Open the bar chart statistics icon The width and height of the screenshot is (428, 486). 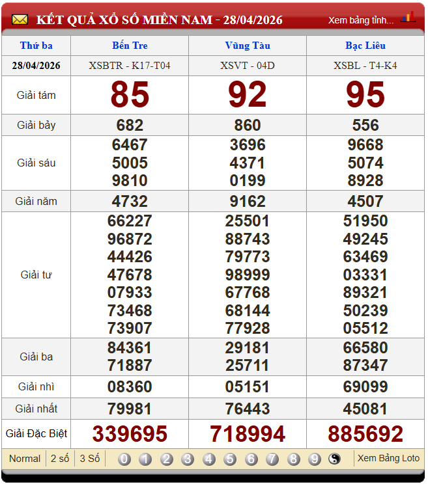(x=408, y=18)
